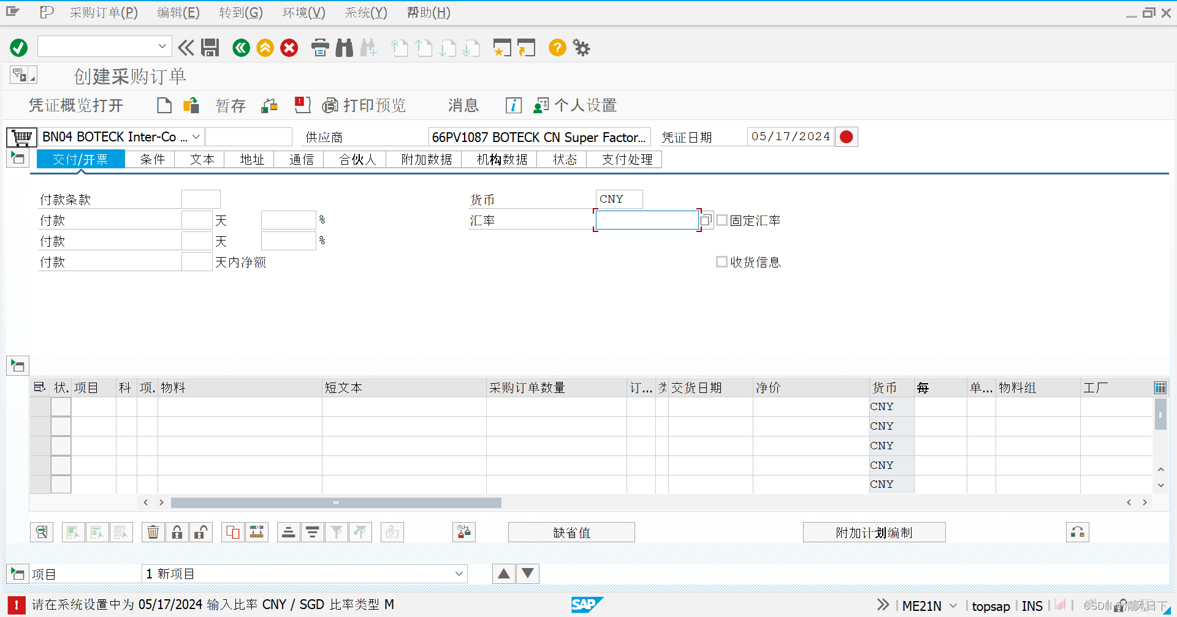
Task: Open the BN04 order type dropdown
Action: point(196,136)
